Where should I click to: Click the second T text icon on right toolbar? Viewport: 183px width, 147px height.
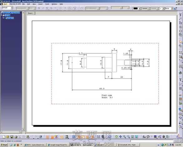181,80
